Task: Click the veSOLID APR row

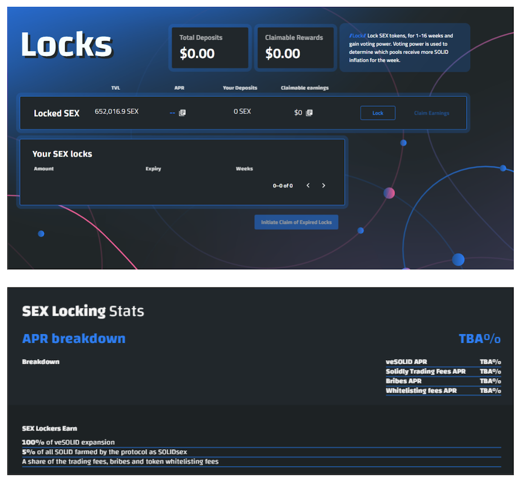Action: point(443,362)
